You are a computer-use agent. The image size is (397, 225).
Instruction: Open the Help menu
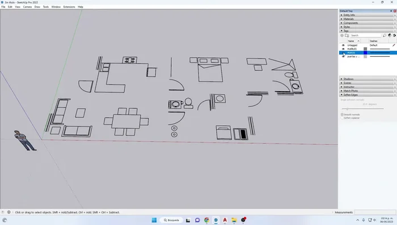pos(81,7)
